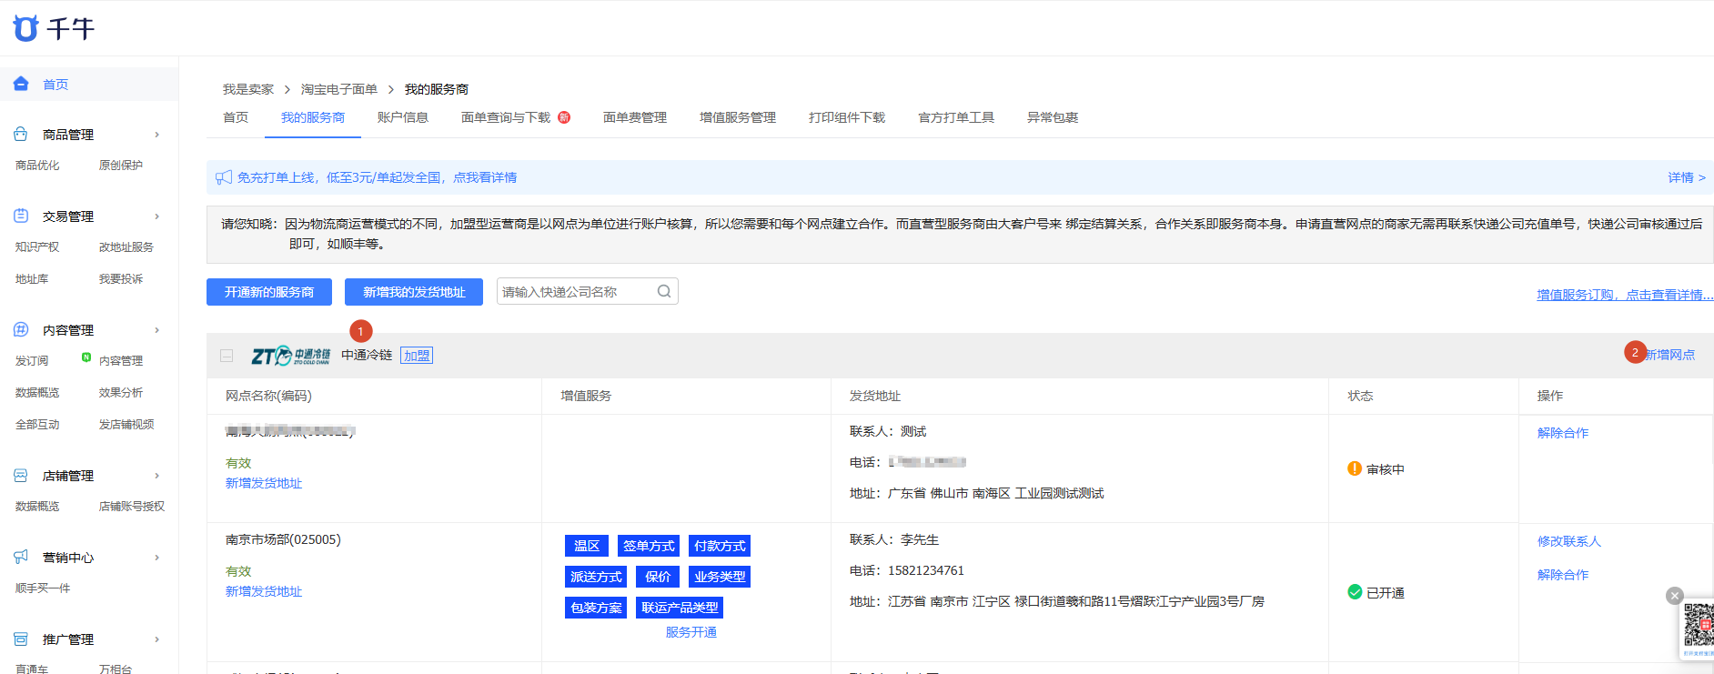
Task: Switch to the 账户信息 tab
Action: (x=403, y=117)
